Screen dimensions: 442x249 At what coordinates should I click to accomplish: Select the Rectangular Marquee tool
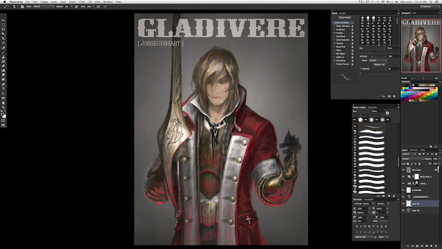click(3, 25)
